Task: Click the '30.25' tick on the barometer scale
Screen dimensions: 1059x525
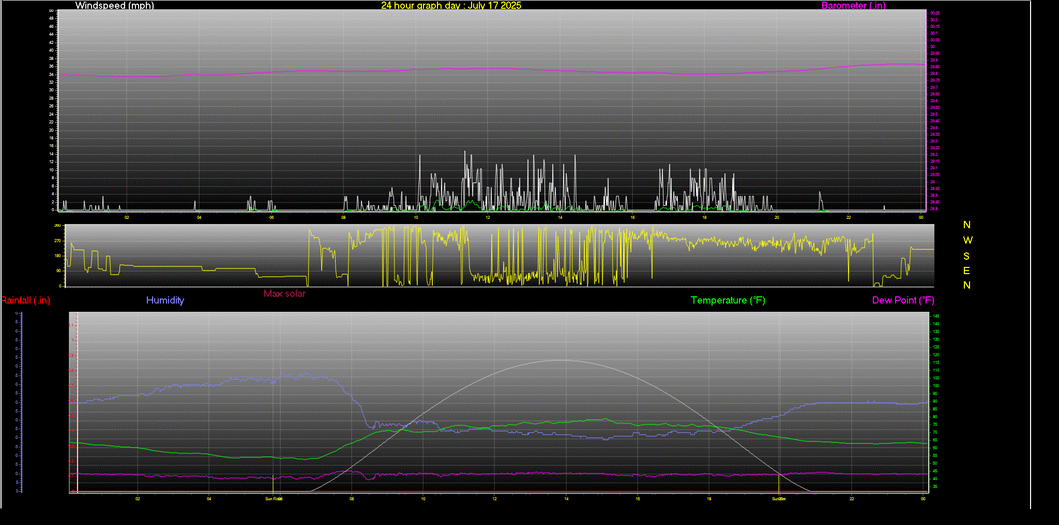Action: pos(935,13)
